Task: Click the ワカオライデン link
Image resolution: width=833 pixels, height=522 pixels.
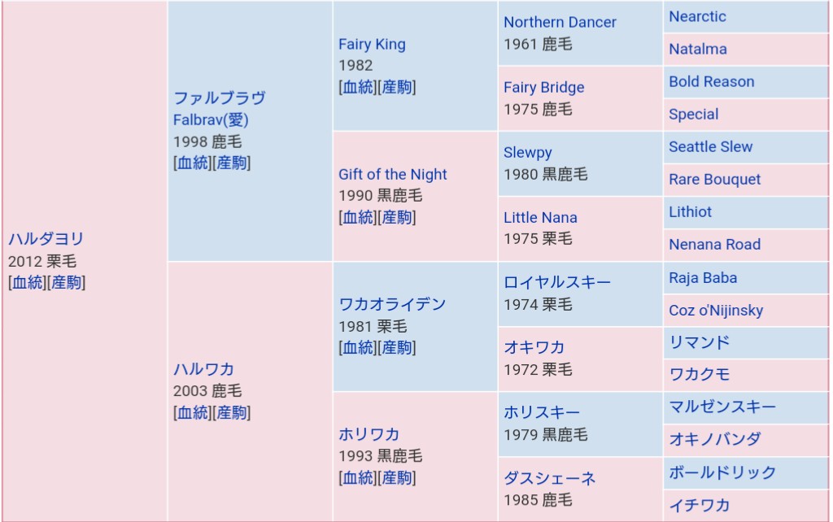Action: tap(392, 304)
